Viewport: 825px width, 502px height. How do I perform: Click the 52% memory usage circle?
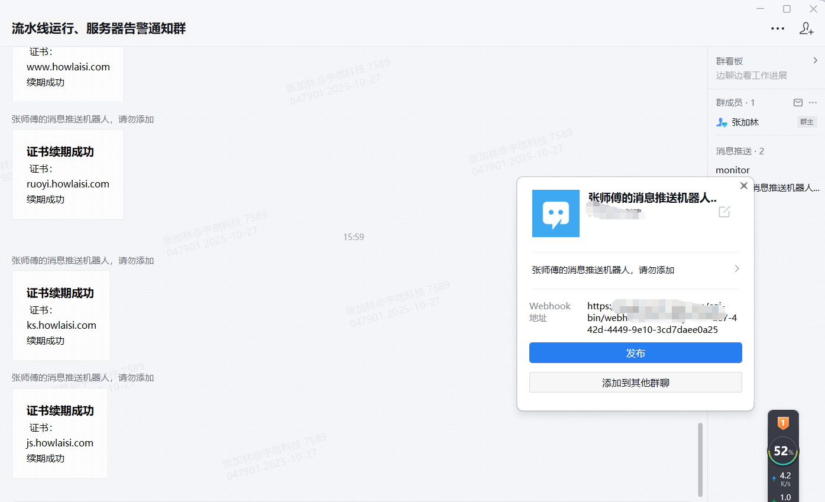[783, 452]
